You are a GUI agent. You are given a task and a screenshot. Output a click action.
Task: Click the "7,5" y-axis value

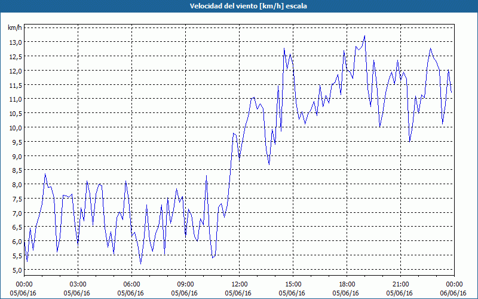17,199
